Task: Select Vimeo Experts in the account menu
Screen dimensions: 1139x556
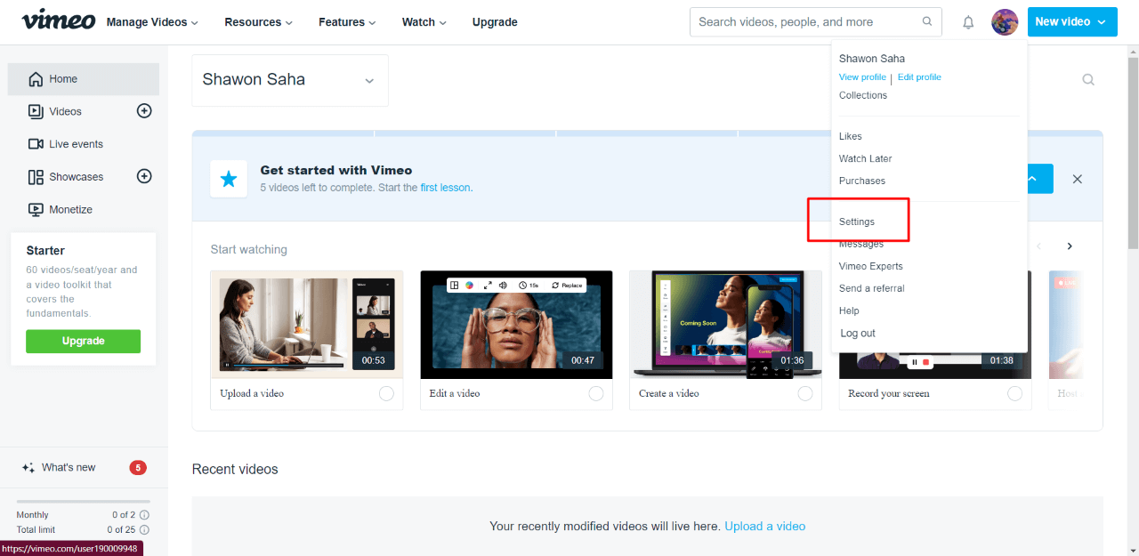Action: pos(871,266)
